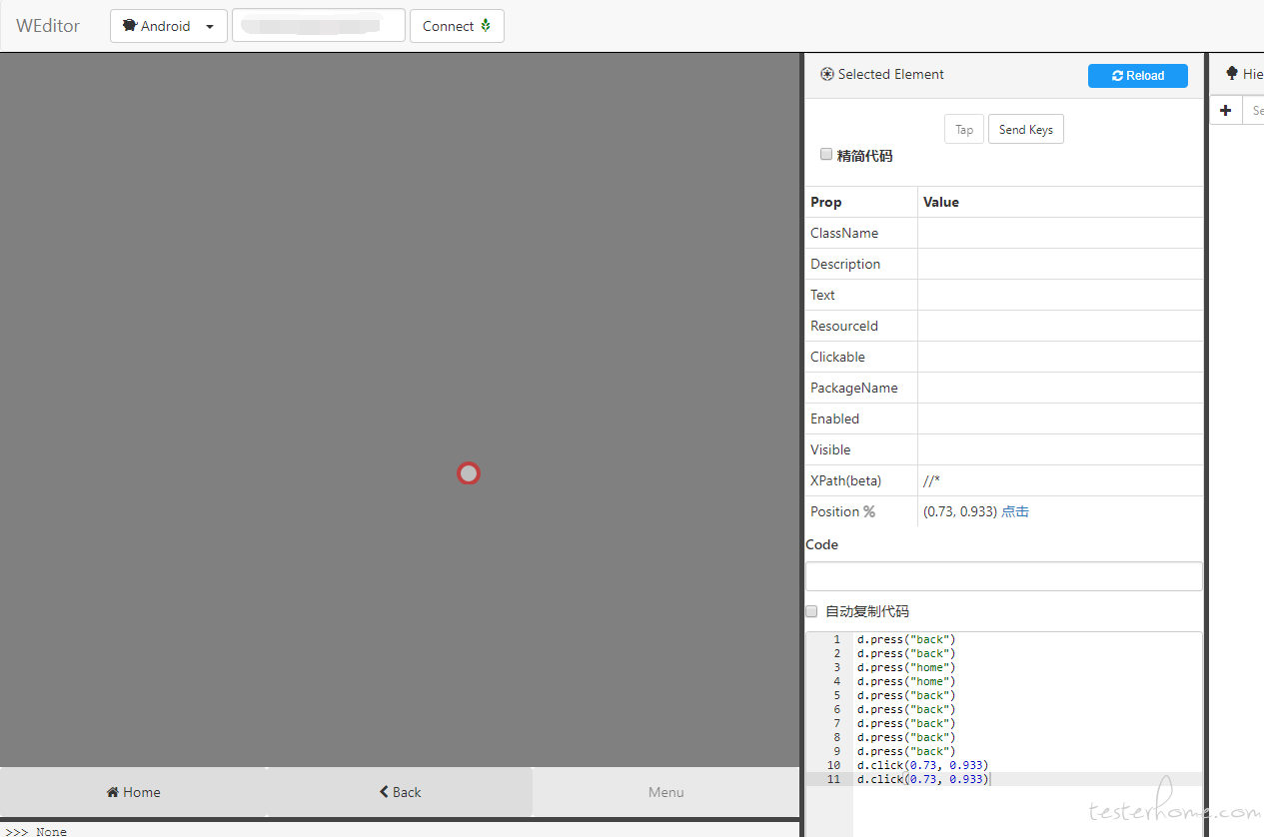Click the Tap button
1264x837 pixels.
964,130
